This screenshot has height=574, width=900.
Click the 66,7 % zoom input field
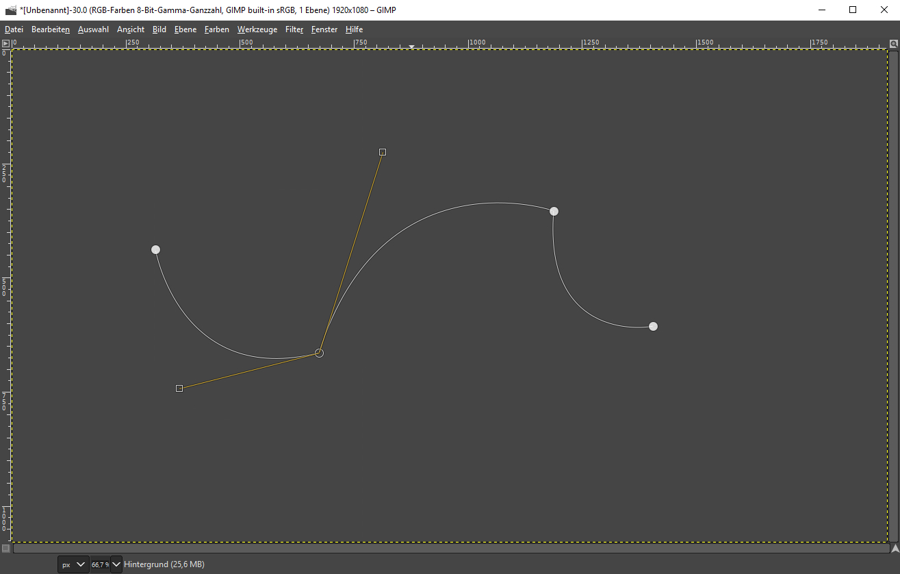click(x=99, y=564)
